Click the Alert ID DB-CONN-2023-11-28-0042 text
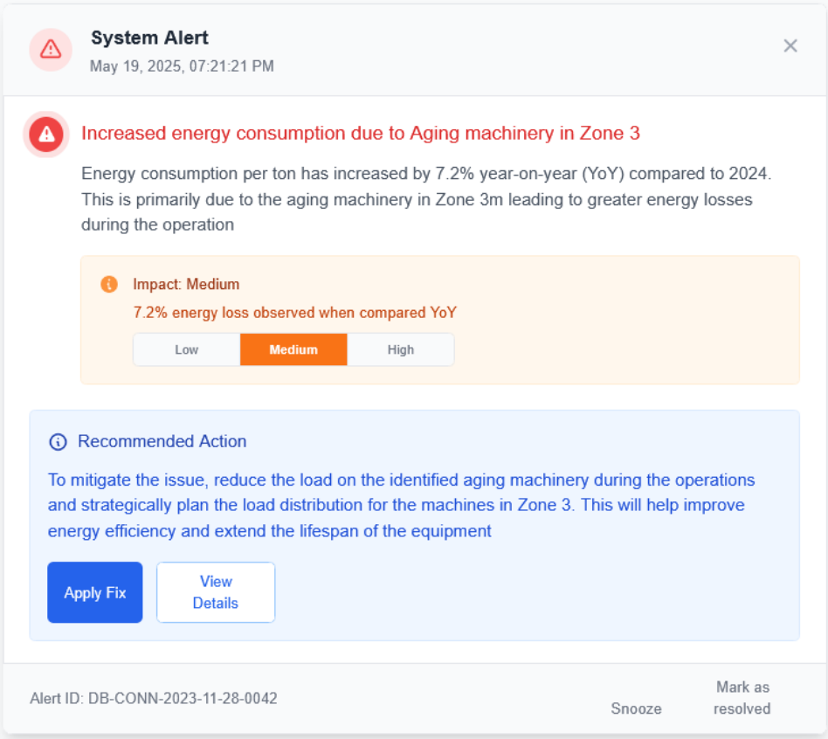The width and height of the screenshot is (828, 739). [154, 698]
